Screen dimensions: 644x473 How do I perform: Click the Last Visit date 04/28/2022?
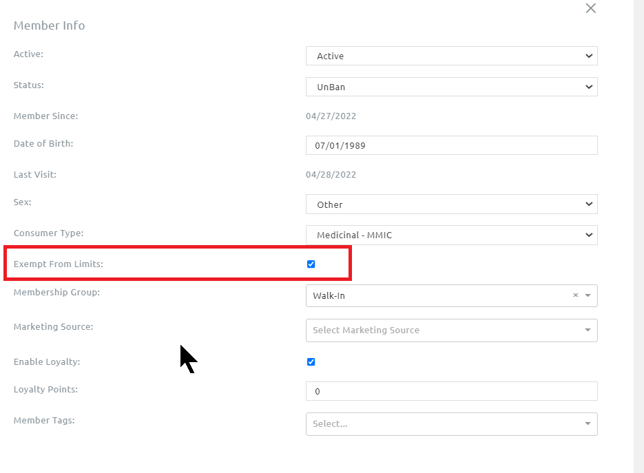331,175
